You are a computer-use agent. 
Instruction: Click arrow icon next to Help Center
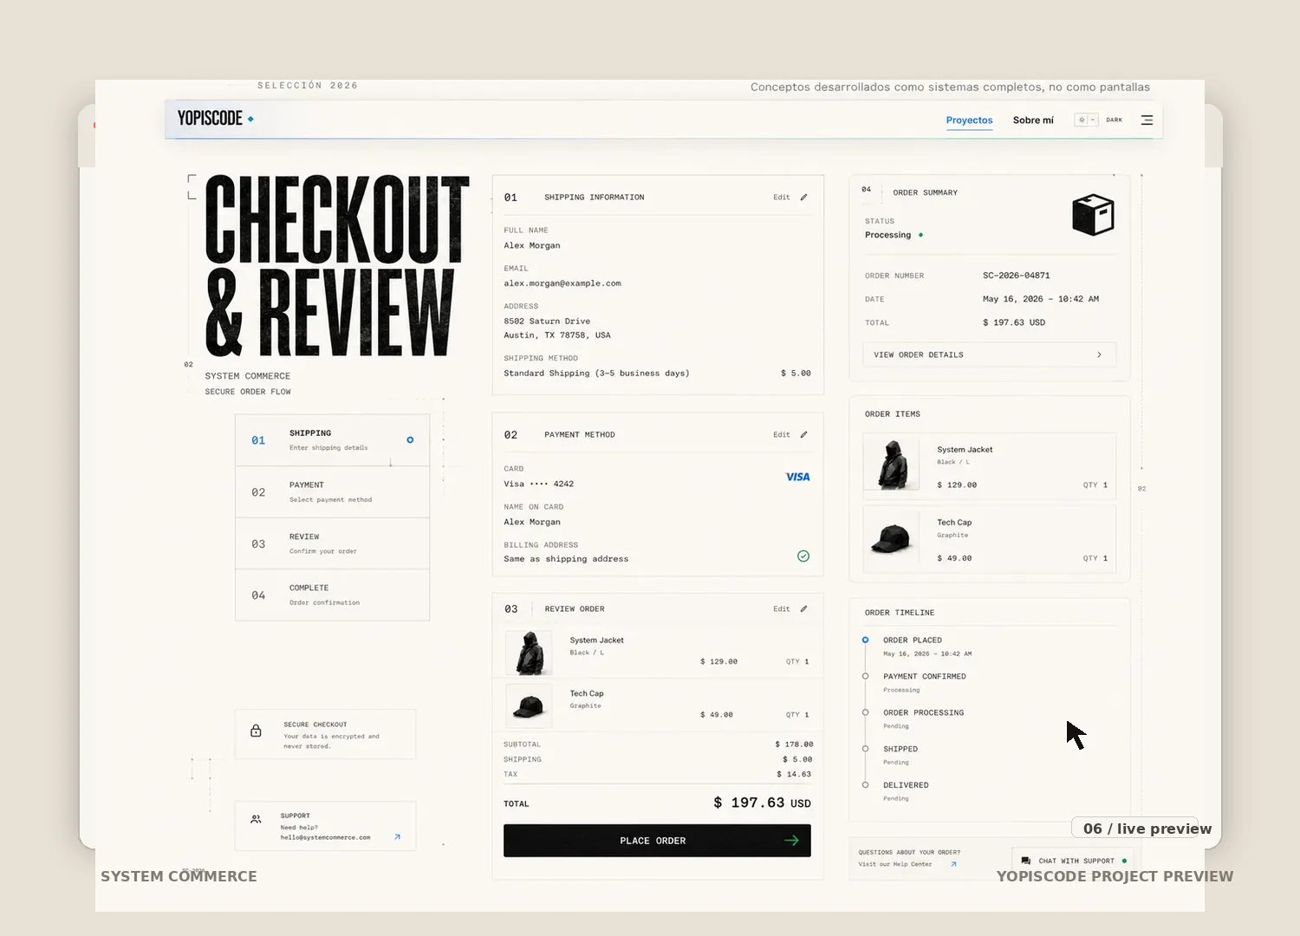pyautogui.click(x=953, y=864)
